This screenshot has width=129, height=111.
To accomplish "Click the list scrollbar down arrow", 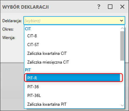I will (x=122, y=105).
